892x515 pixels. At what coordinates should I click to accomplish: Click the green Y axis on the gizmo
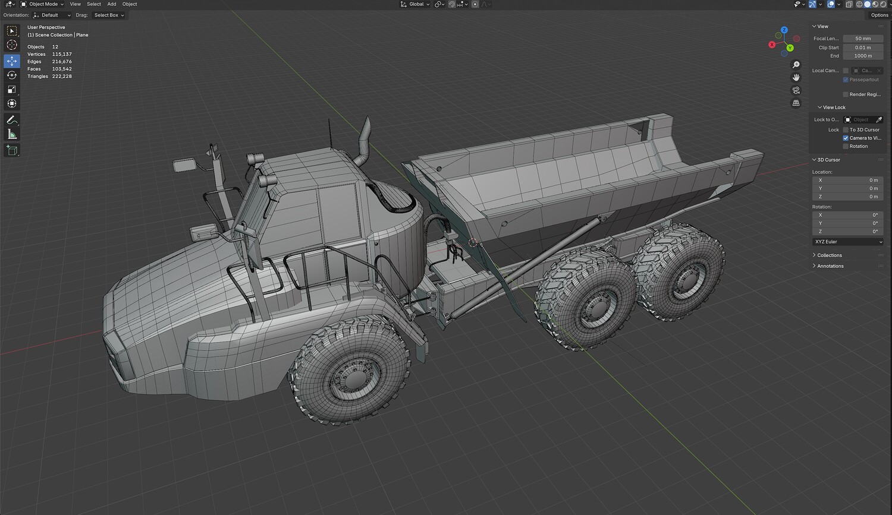790,48
